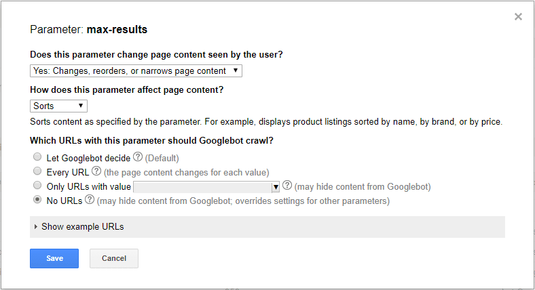Click help icon next to Every URL
The image size is (535, 290).
click(96, 171)
